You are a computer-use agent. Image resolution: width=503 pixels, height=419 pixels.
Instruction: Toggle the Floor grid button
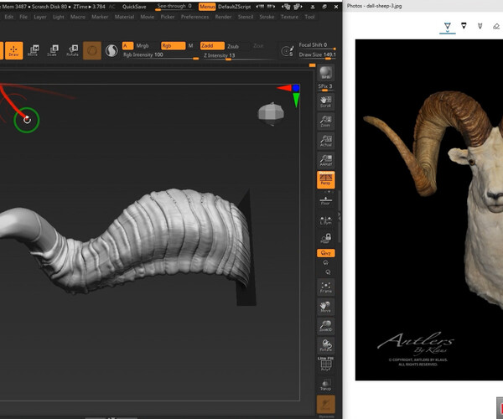(325, 201)
